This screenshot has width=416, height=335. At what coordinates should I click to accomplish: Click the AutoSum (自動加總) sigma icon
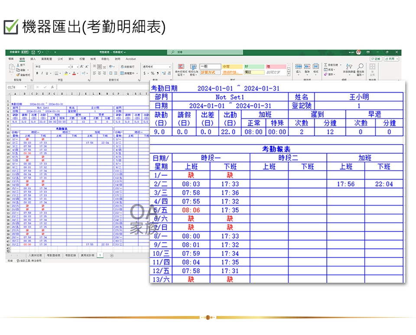coord(326,65)
